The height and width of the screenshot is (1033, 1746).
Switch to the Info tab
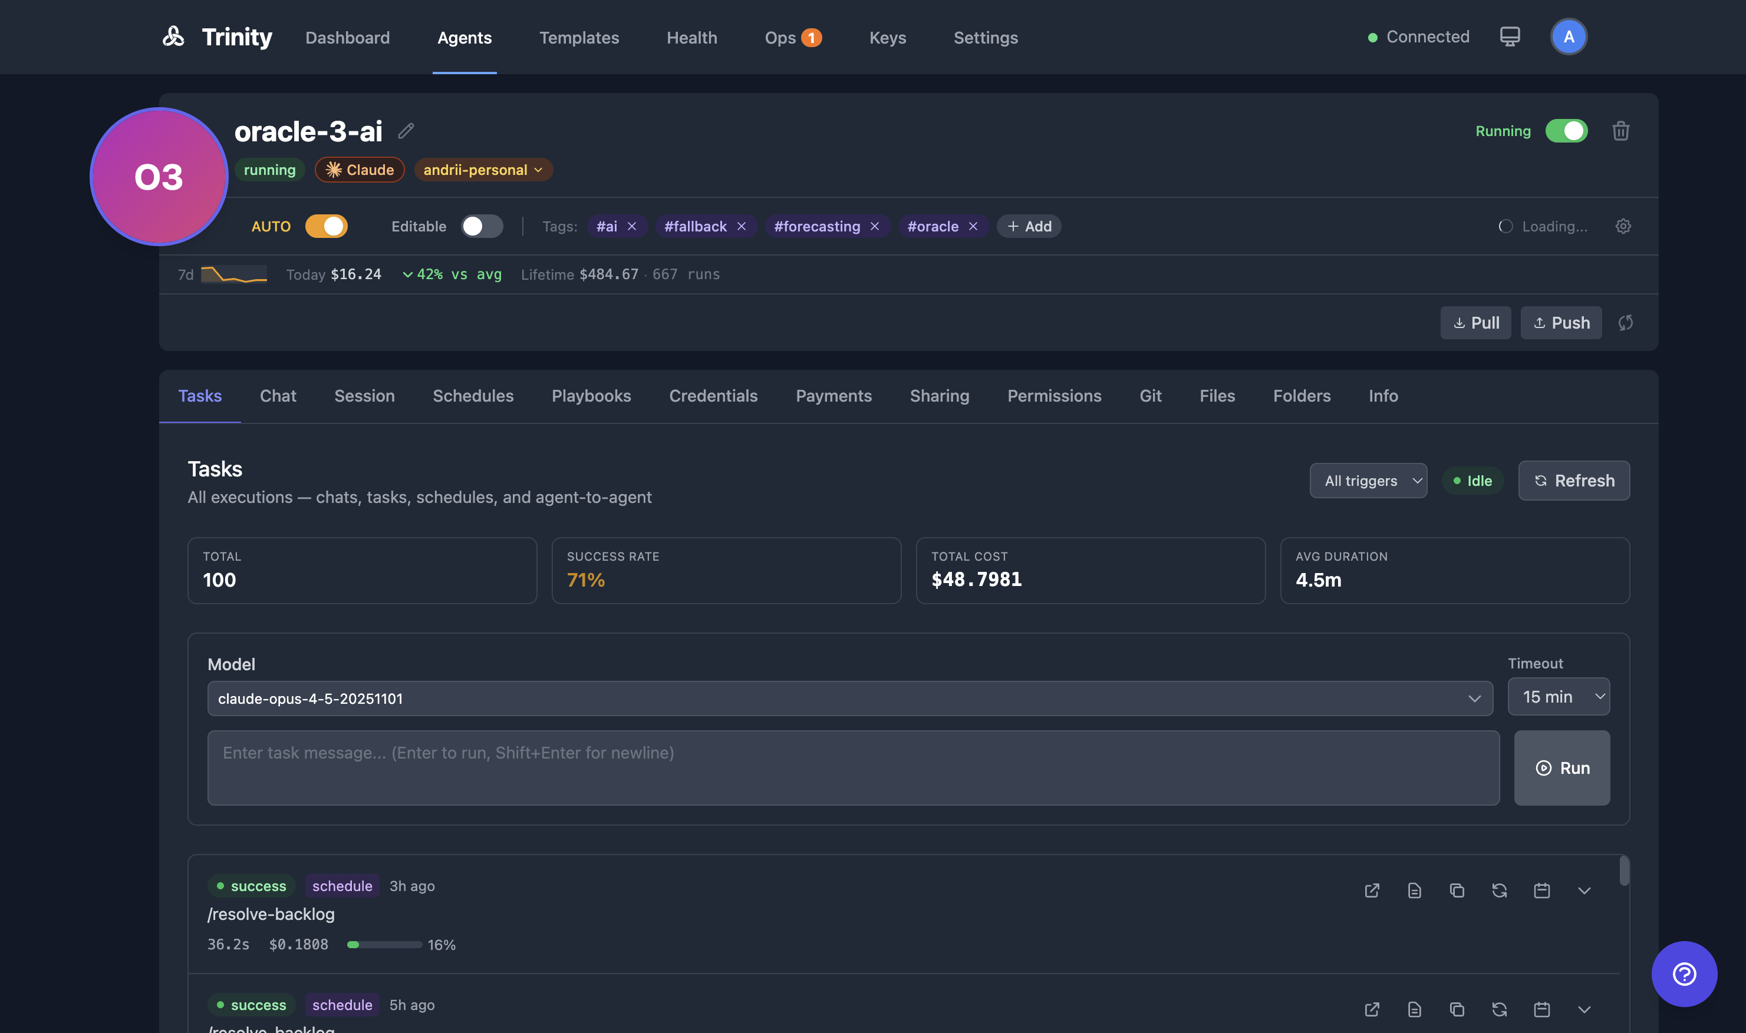1382,395
